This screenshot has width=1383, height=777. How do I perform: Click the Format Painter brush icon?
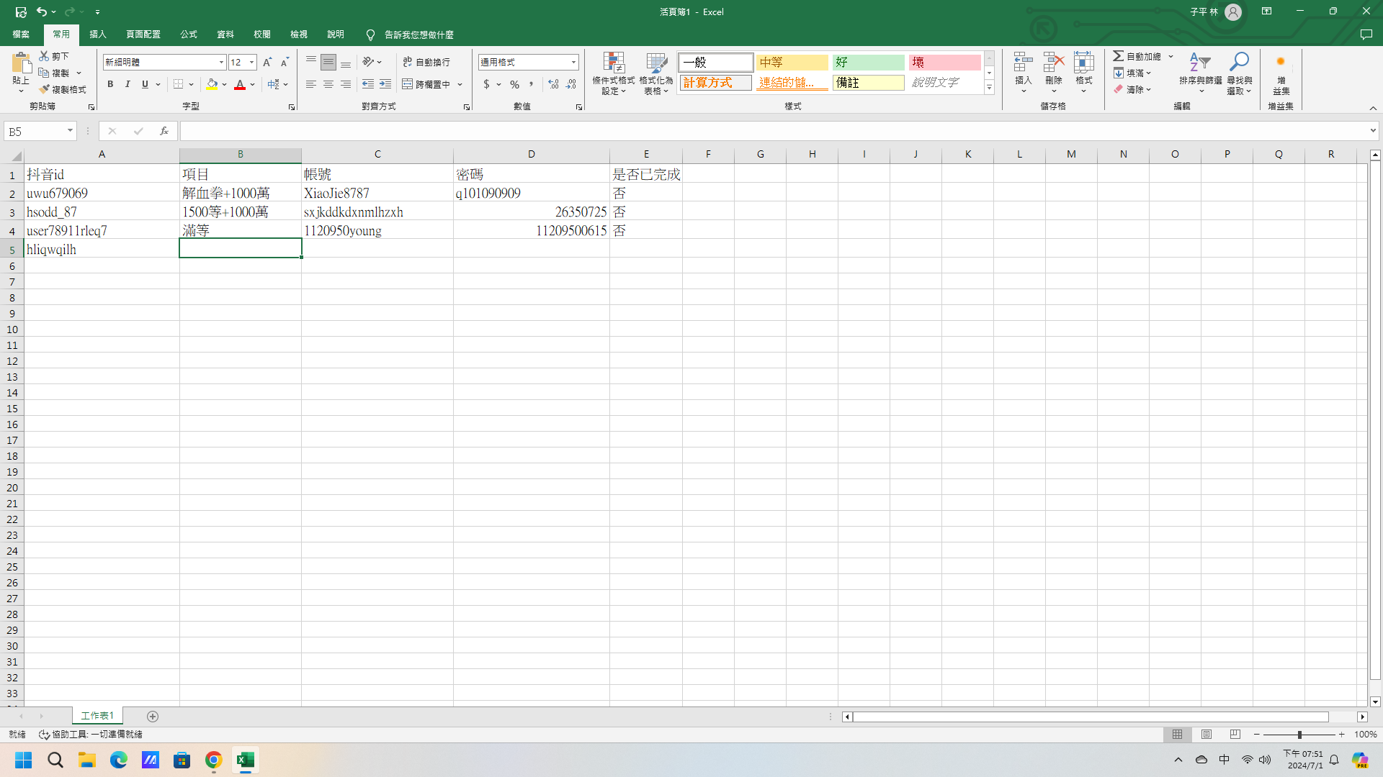point(44,89)
